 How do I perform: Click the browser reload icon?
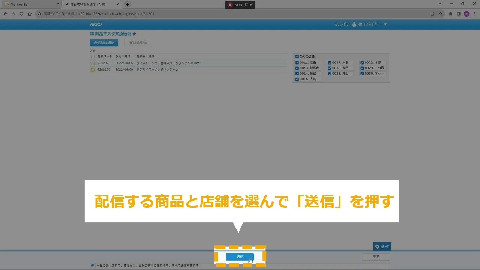coord(21,14)
